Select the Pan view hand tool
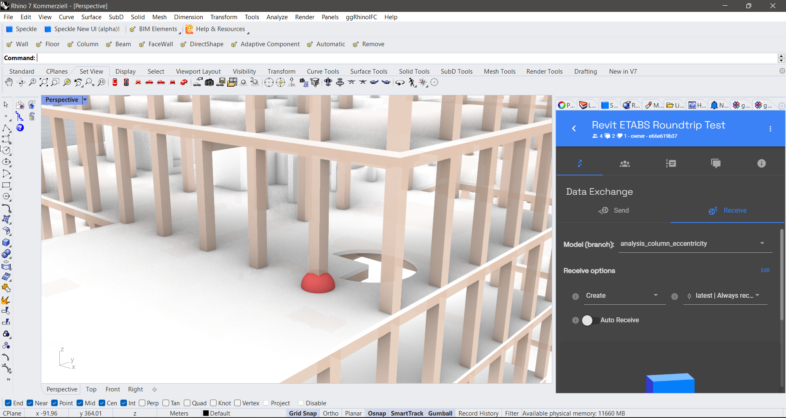 [9, 83]
